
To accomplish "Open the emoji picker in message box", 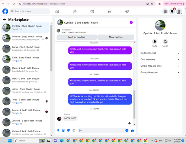I will 127,130.
